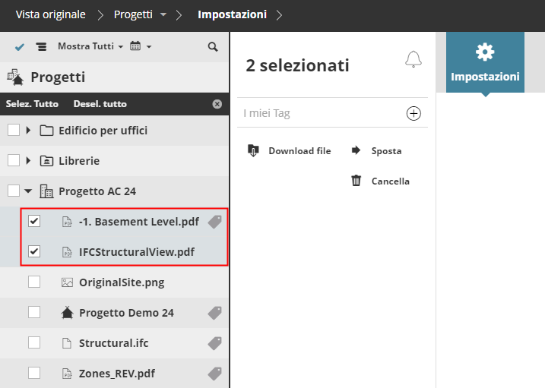Click Desel. tutto link

coord(100,104)
